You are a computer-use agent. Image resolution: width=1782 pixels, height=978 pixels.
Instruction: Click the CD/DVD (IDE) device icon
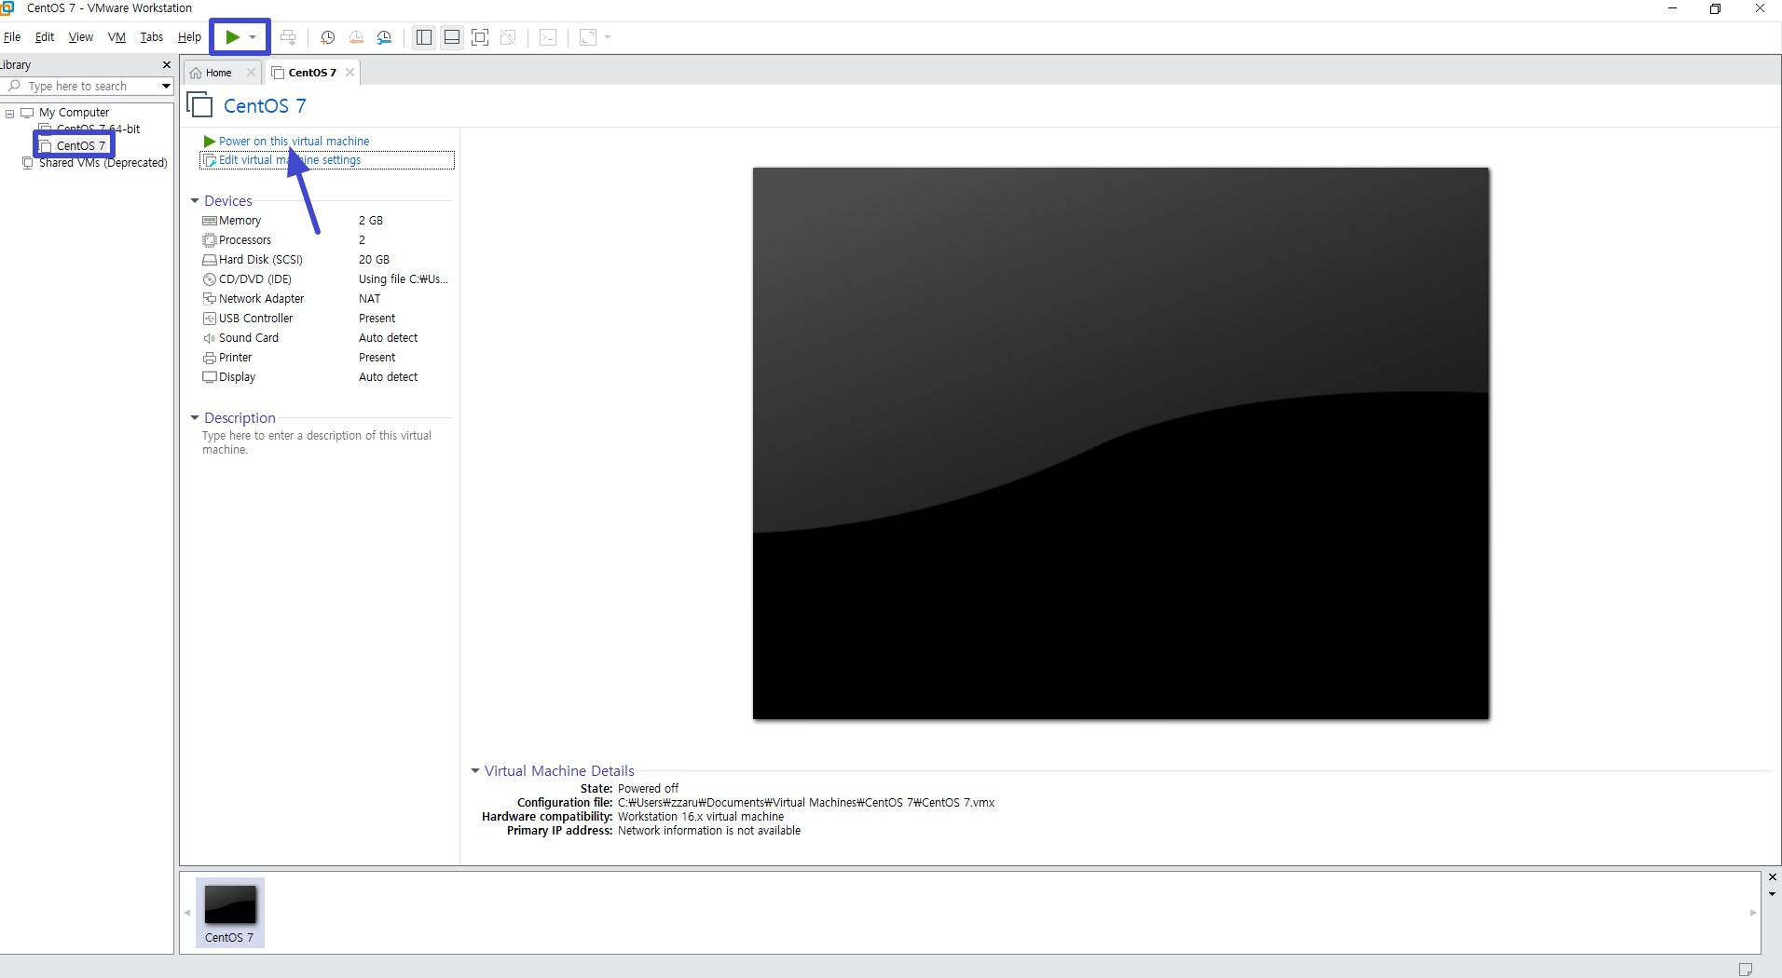point(210,279)
